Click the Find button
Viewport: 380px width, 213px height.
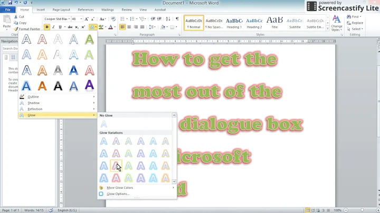click(354, 17)
